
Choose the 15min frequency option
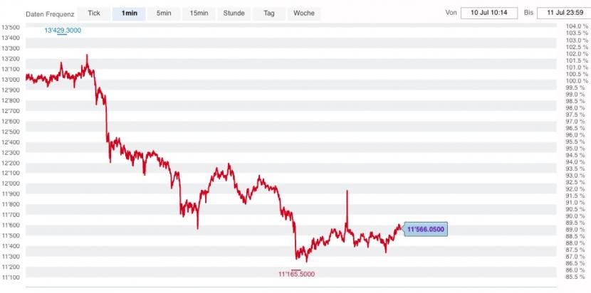199,14
